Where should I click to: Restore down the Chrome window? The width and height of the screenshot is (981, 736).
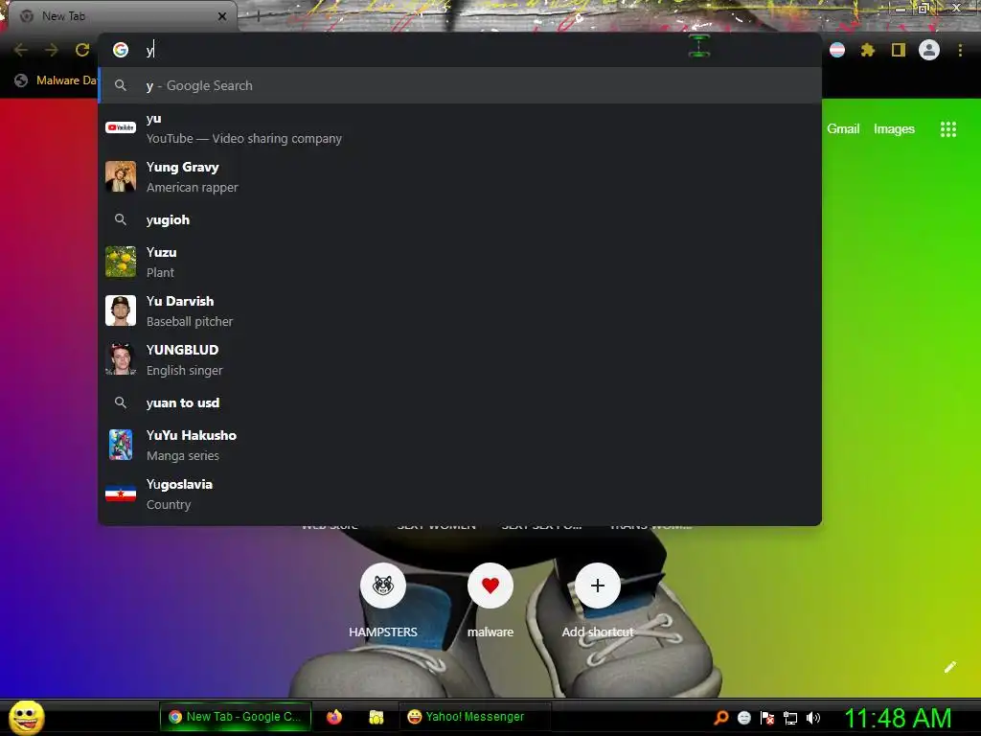(923, 8)
